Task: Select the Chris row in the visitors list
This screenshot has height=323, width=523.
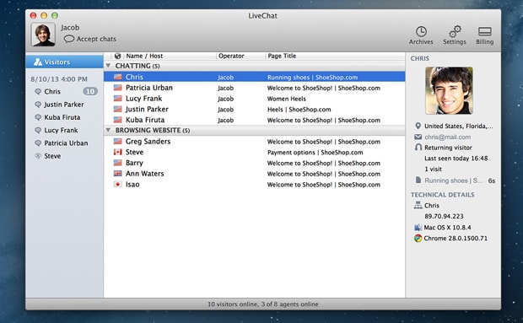Action: 255,77
